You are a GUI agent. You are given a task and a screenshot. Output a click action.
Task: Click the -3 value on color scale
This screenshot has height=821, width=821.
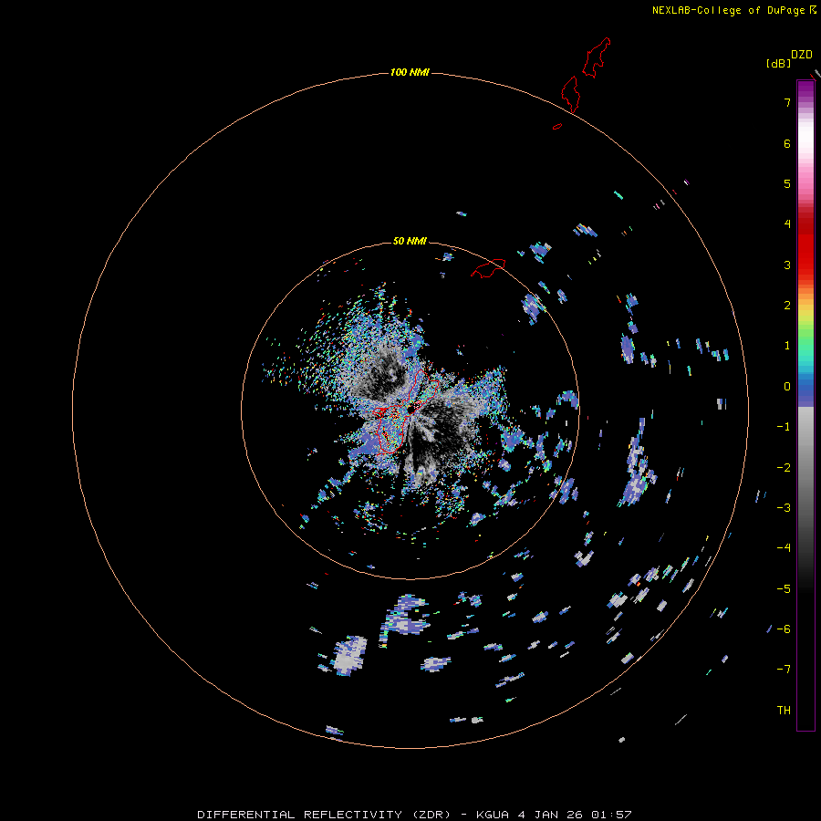[784, 507]
